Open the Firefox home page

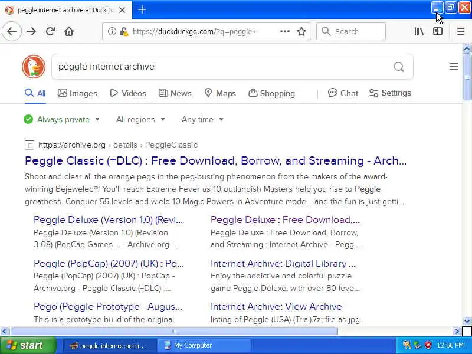[69, 31]
